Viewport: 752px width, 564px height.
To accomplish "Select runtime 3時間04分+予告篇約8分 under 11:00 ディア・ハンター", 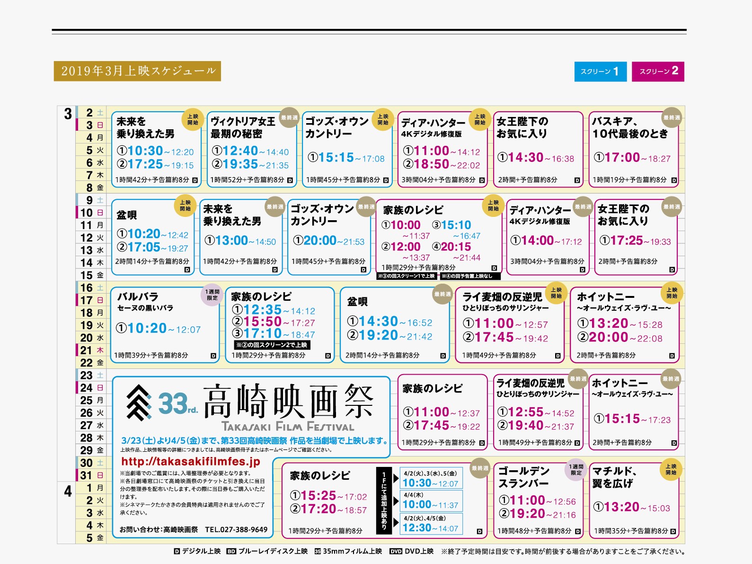I will point(438,180).
